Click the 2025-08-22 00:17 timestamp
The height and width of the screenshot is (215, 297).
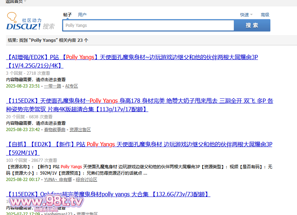(x=23, y=180)
